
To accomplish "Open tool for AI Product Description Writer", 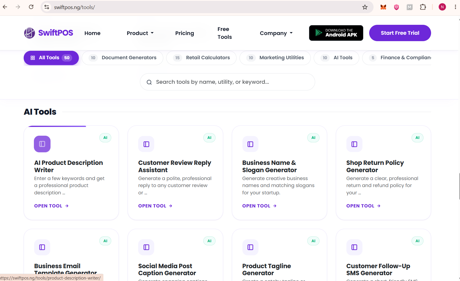I will (x=51, y=206).
